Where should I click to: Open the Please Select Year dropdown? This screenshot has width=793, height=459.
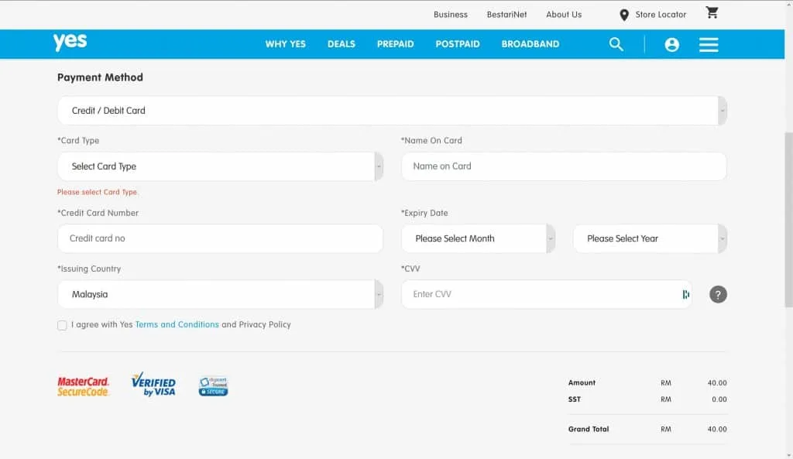pyautogui.click(x=649, y=238)
